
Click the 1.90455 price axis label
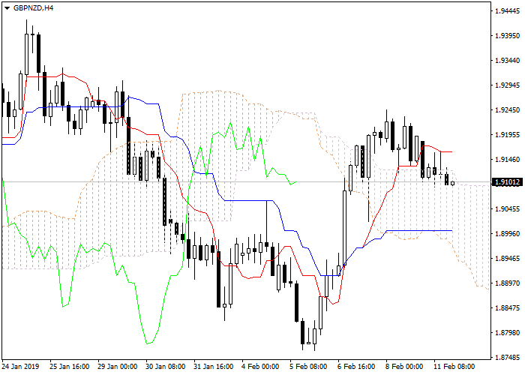tap(508, 209)
